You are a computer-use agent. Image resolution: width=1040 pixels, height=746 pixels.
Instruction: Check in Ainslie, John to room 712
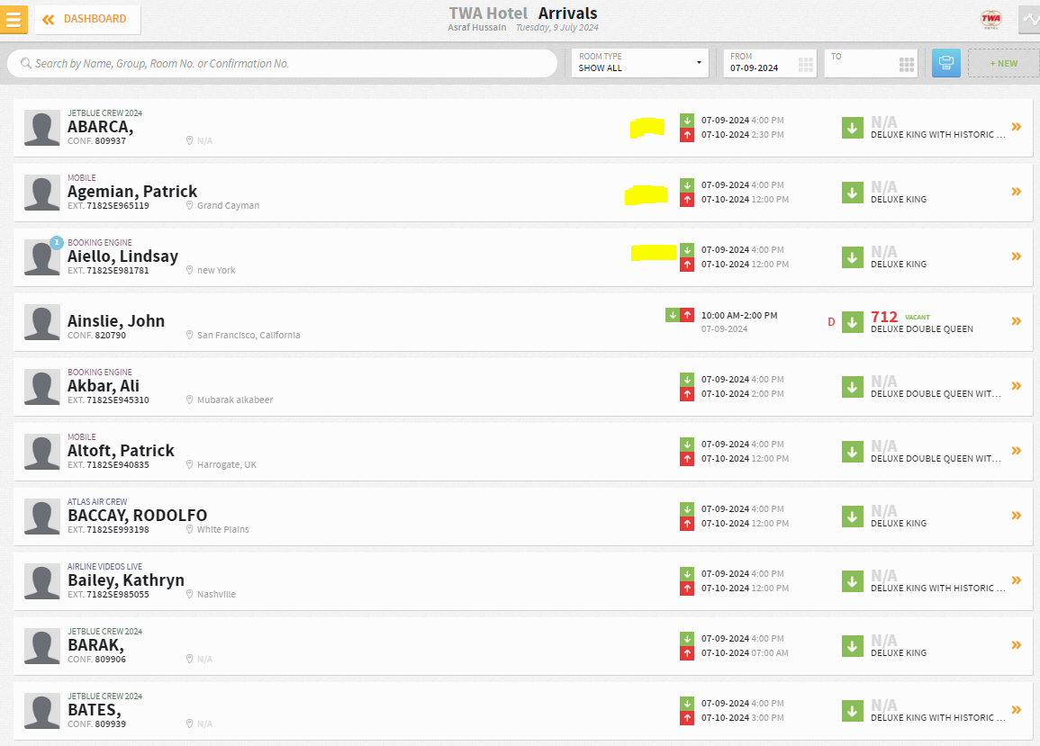853,322
